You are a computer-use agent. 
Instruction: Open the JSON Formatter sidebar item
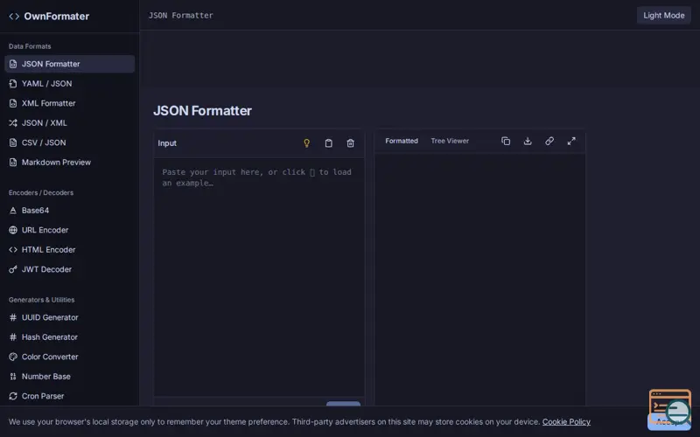tap(70, 64)
